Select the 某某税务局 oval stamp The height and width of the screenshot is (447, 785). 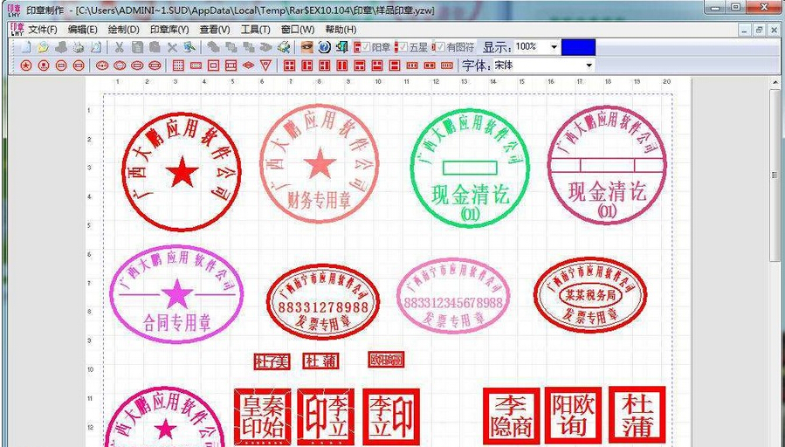(x=590, y=295)
